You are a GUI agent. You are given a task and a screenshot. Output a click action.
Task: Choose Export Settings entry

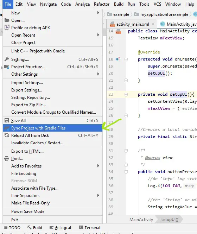[x=52, y=90]
